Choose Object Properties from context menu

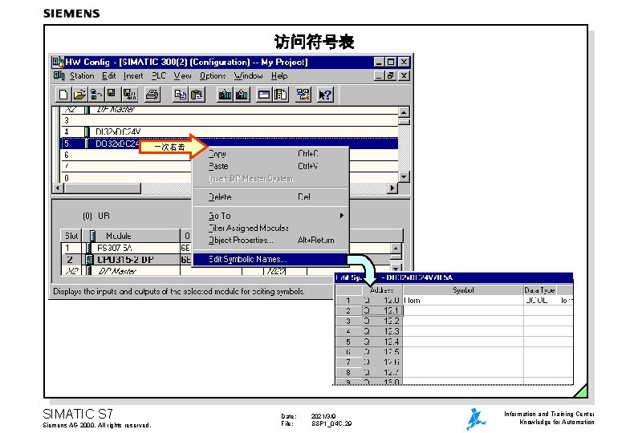tap(270, 240)
